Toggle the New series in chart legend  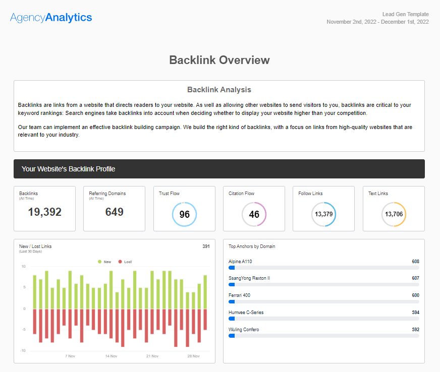[x=104, y=262]
